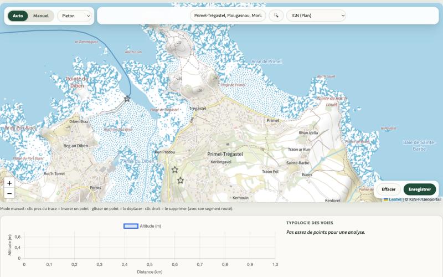Click the Primel-Trégastel map label

click(x=225, y=154)
